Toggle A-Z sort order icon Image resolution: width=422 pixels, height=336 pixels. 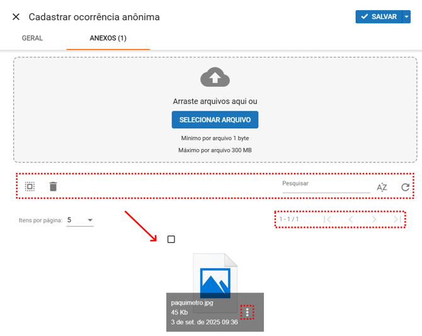coord(382,187)
